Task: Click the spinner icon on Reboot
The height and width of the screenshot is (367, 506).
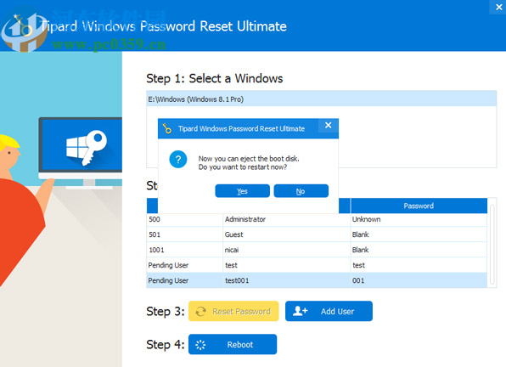Action: [x=200, y=345]
